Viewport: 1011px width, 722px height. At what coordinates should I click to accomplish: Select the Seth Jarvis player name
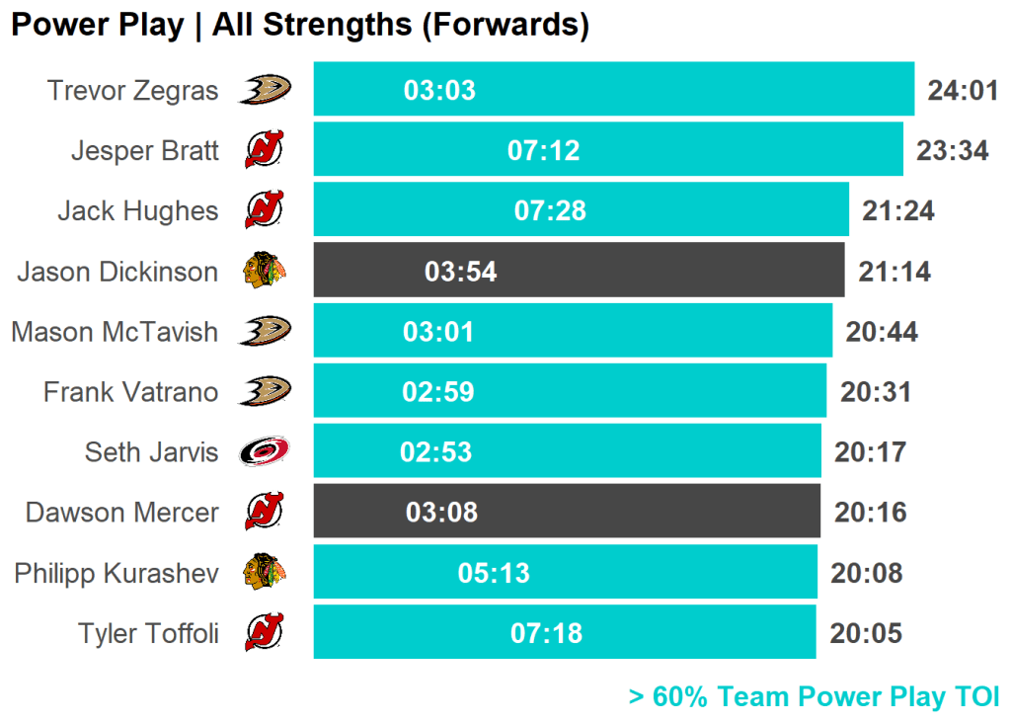coord(151,452)
